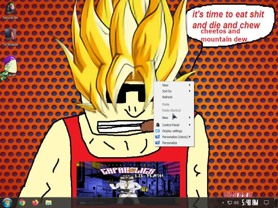Click the Show desktop strip at taskbar end
The height and width of the screenshot is (208, 278).
point(276,203)
